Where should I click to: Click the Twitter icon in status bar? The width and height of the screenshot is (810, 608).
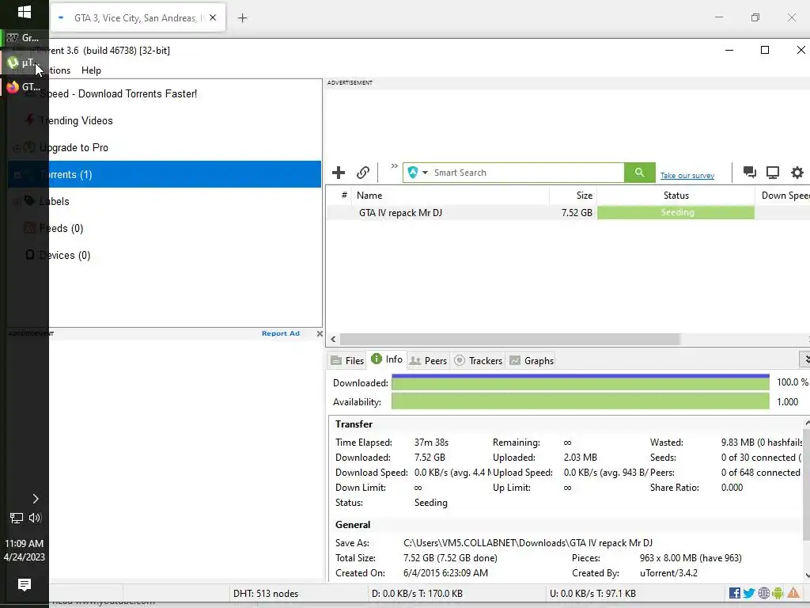(x=749, y=593)
